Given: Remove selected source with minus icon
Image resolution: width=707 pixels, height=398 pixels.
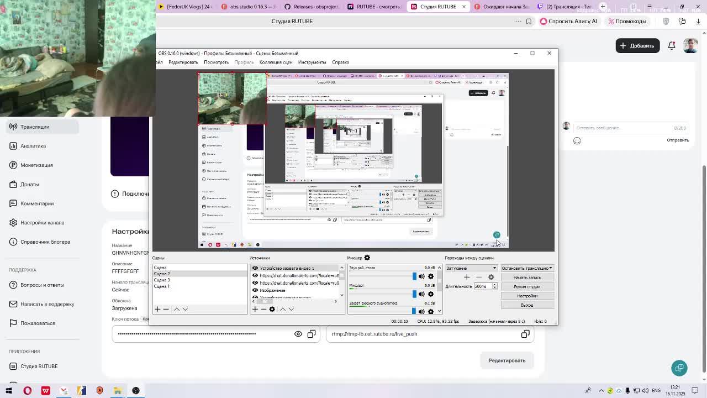Looking at the screenshot, I should (x=263, y=309).
